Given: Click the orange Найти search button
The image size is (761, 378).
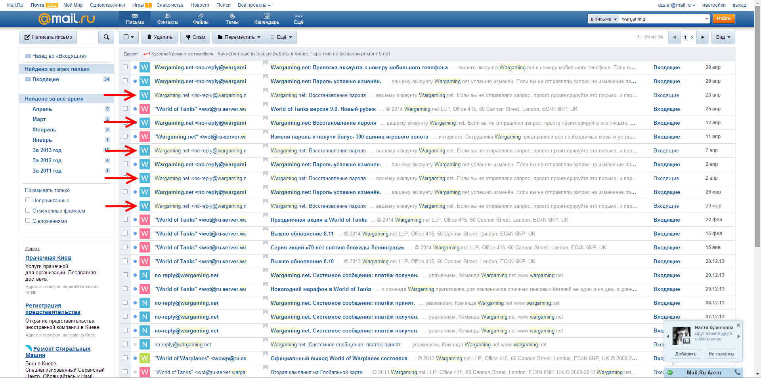Looking at the screenshot, I should (x=723, y=19).
